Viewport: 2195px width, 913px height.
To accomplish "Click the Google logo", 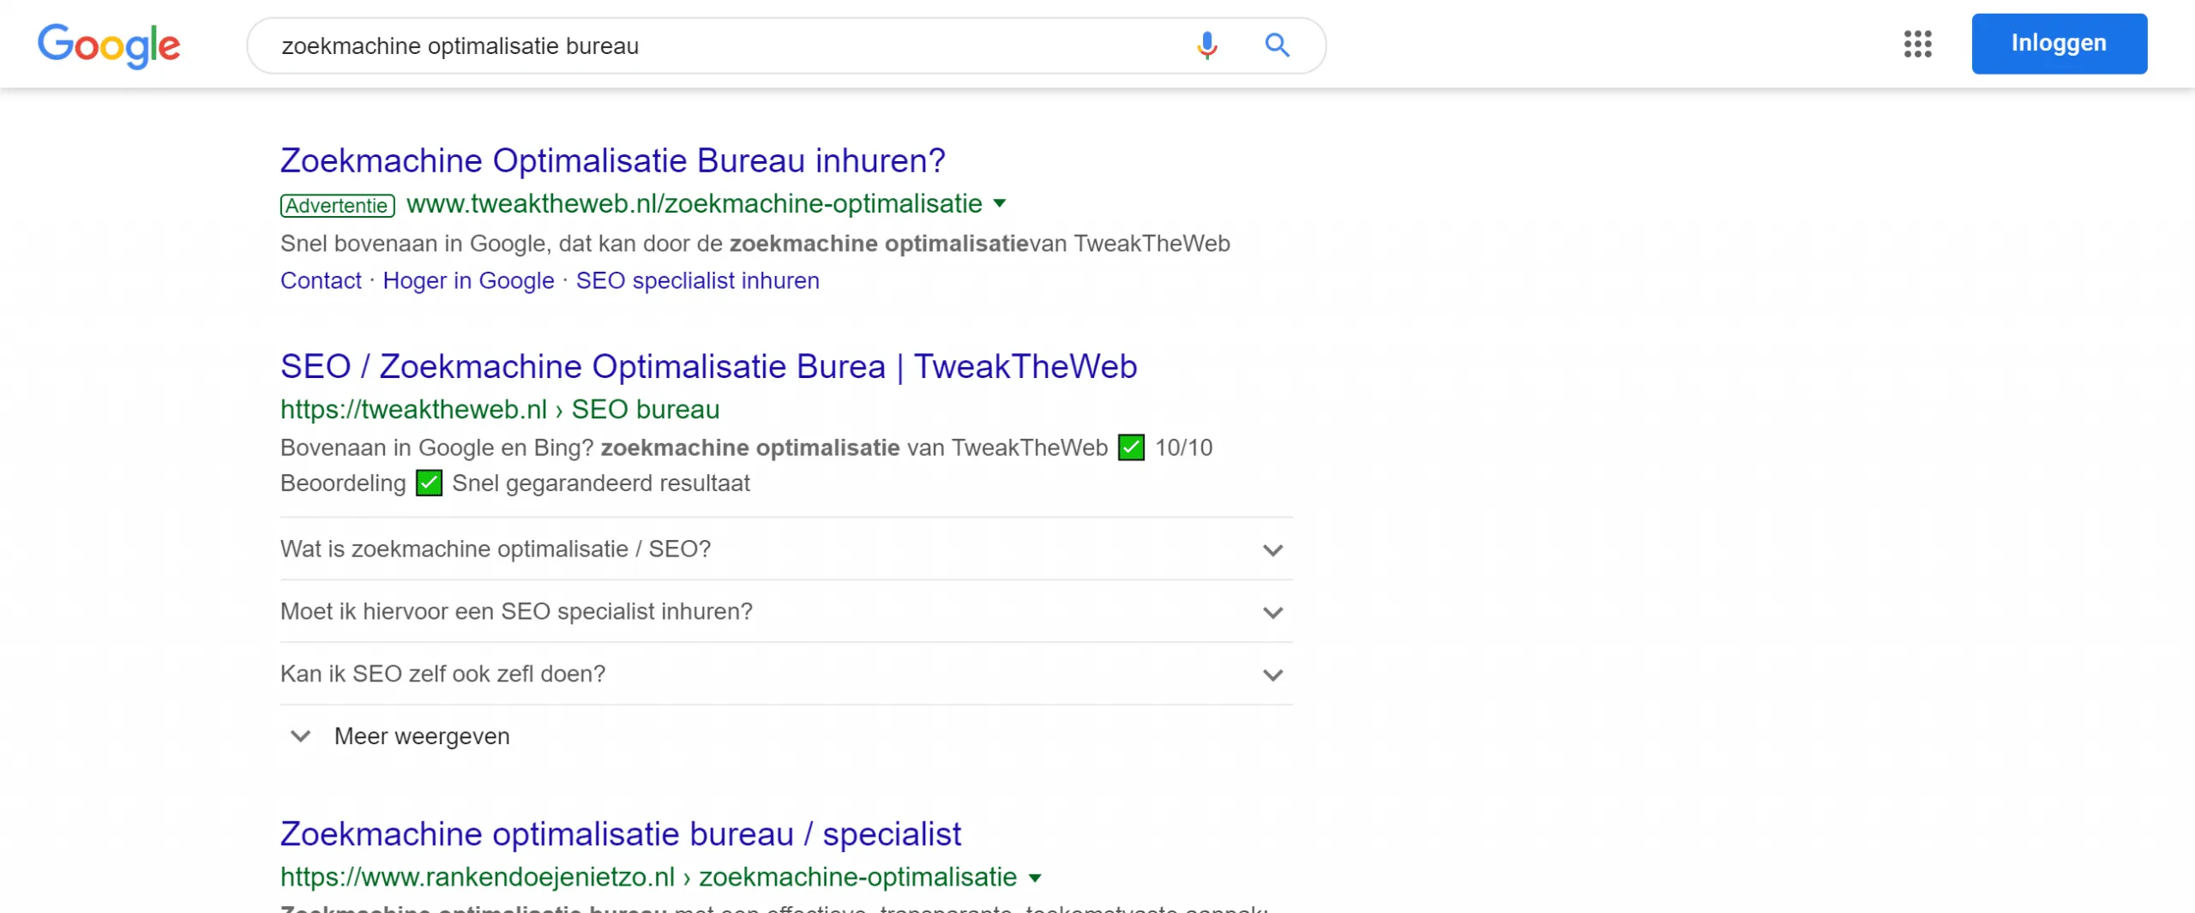I will [109, 45].
